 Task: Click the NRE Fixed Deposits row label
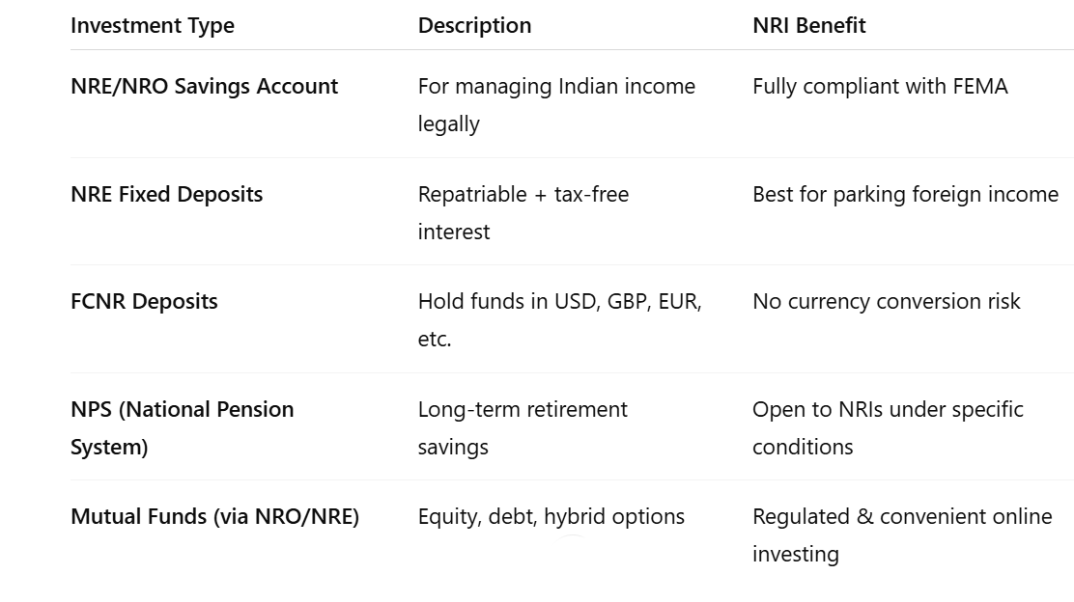pos(166,194)
